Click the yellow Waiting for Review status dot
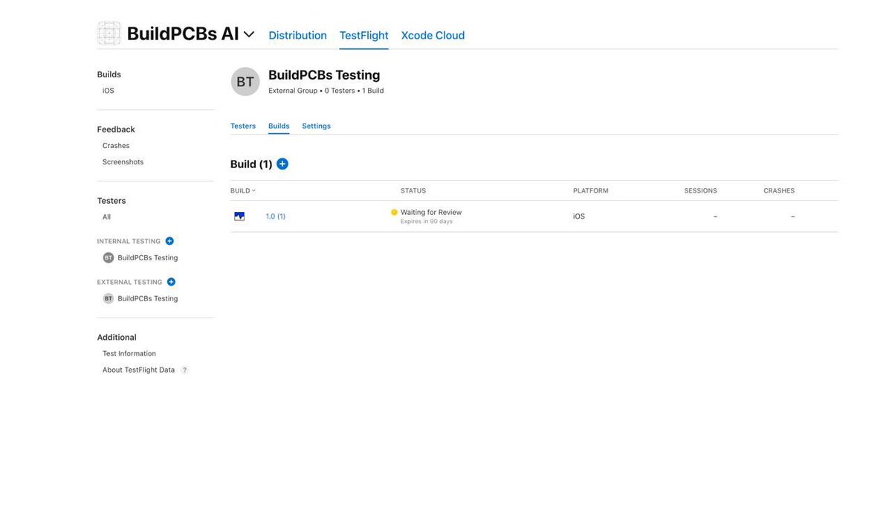 tap(394, 212)
